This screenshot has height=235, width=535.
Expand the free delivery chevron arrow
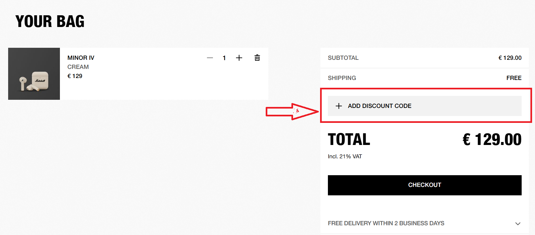tap(518, 224)
